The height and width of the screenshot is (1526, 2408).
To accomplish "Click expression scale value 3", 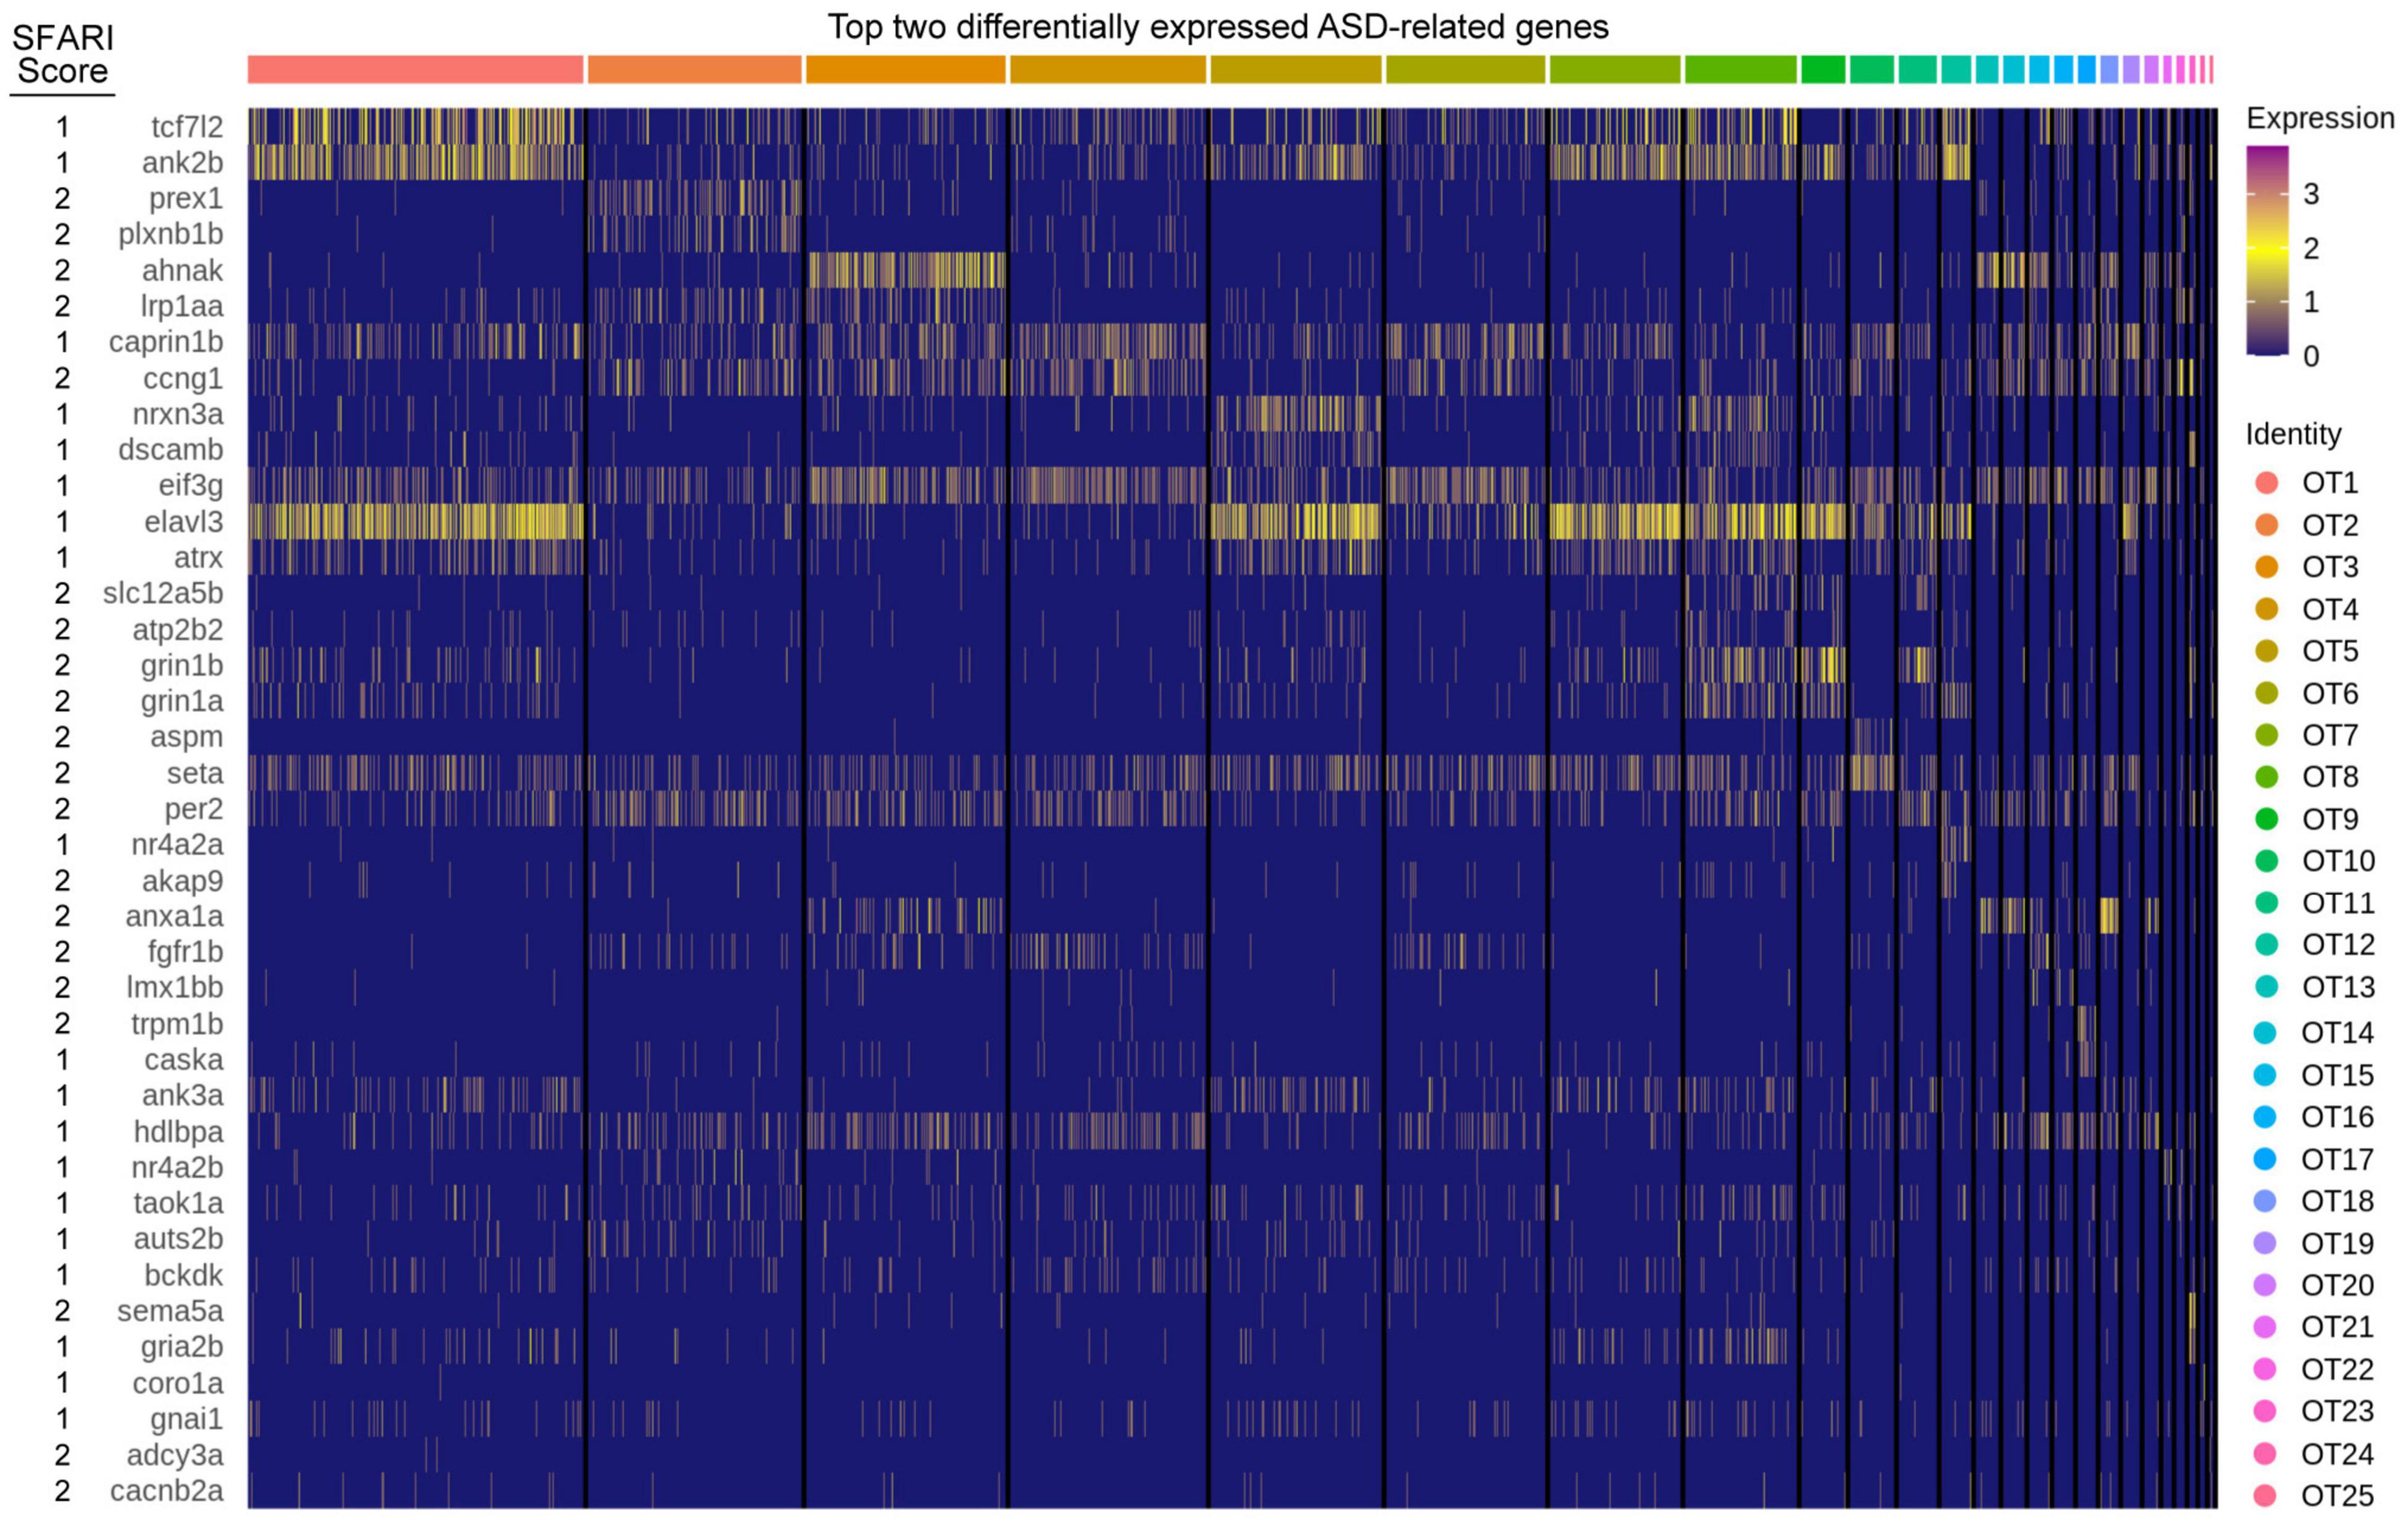I will tap(2311, 194).
